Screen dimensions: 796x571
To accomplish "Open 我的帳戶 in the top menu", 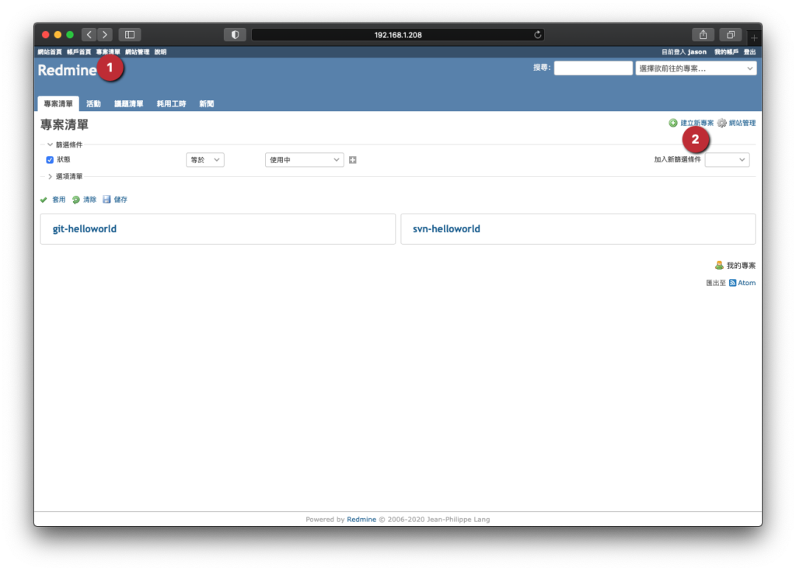I will coord(727,52).
